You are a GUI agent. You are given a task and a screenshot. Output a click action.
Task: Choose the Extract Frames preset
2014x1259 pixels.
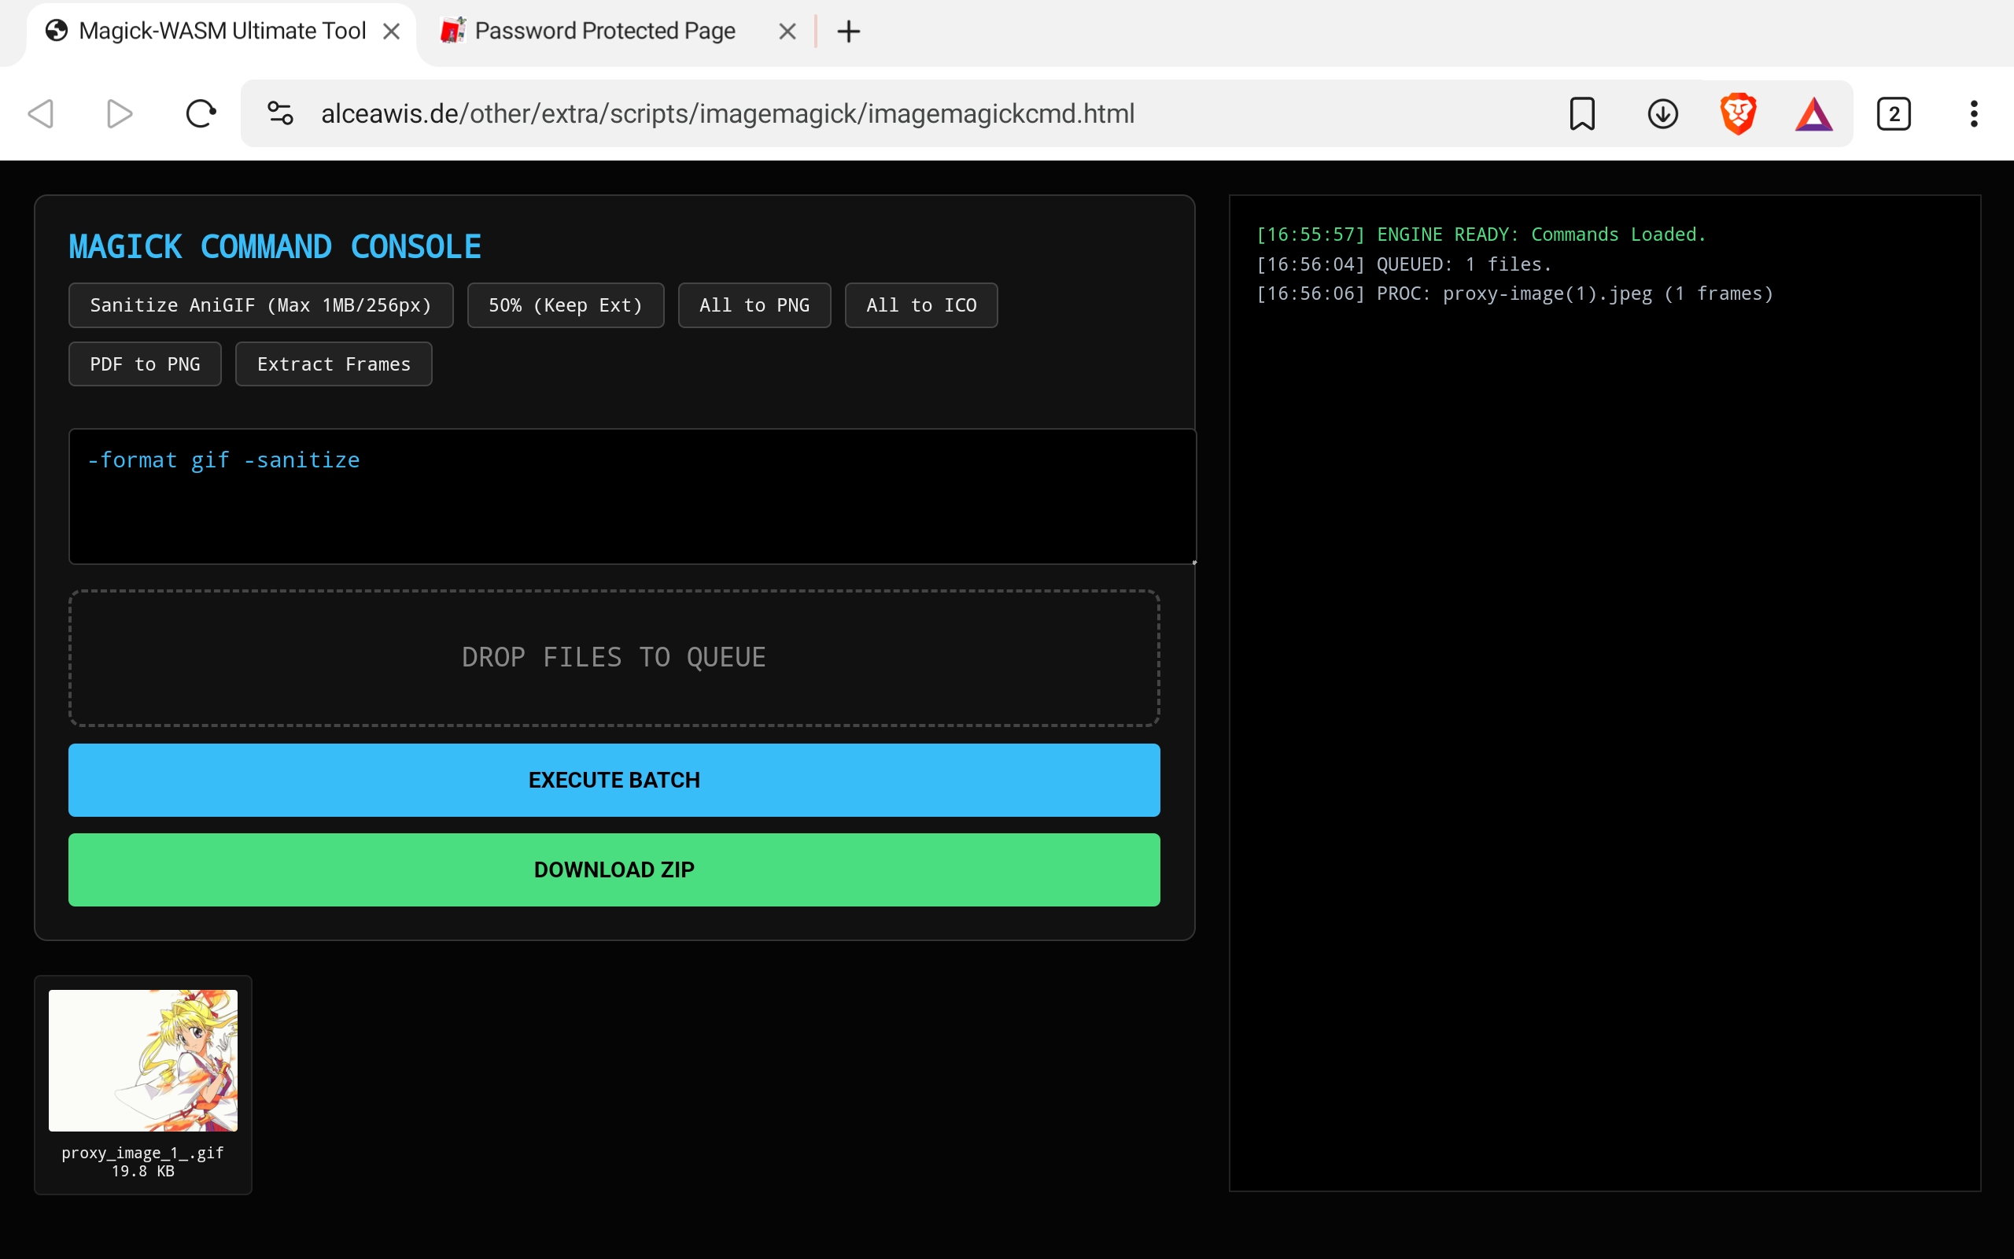(x=334, y=364)
